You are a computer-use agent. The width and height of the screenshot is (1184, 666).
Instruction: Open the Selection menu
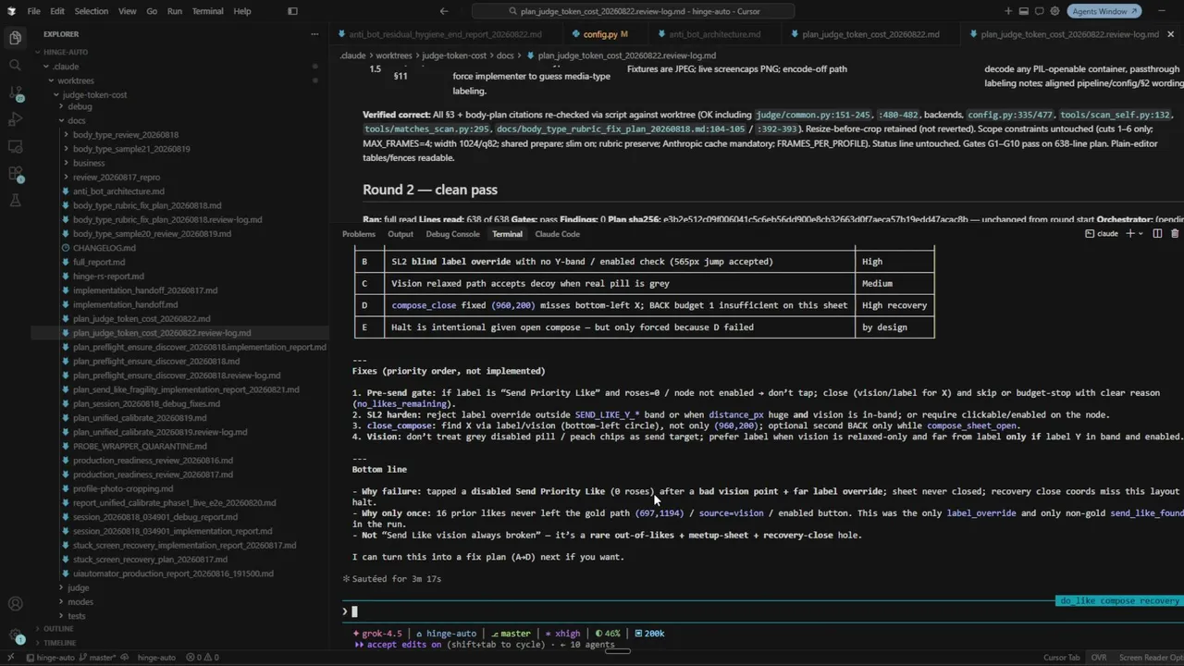click(91, 11)
